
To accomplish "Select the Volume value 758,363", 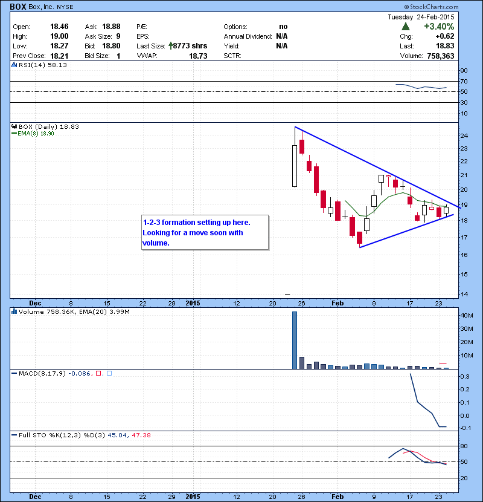I will pos(441,56).
